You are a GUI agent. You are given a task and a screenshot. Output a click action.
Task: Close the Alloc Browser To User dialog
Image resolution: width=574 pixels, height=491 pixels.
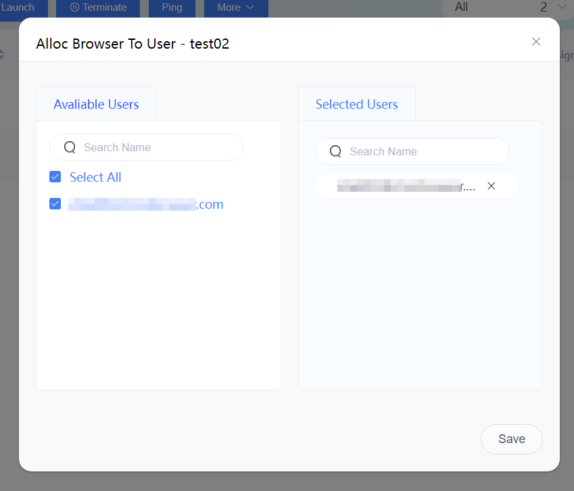click(x=536, y=42)
